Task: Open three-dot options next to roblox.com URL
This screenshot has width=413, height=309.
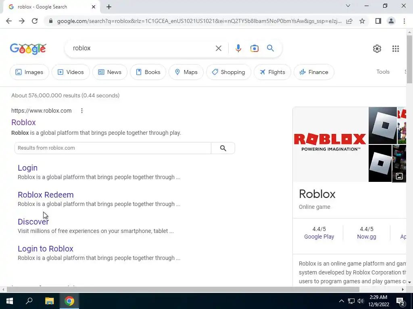Action: tap(81, 111)
